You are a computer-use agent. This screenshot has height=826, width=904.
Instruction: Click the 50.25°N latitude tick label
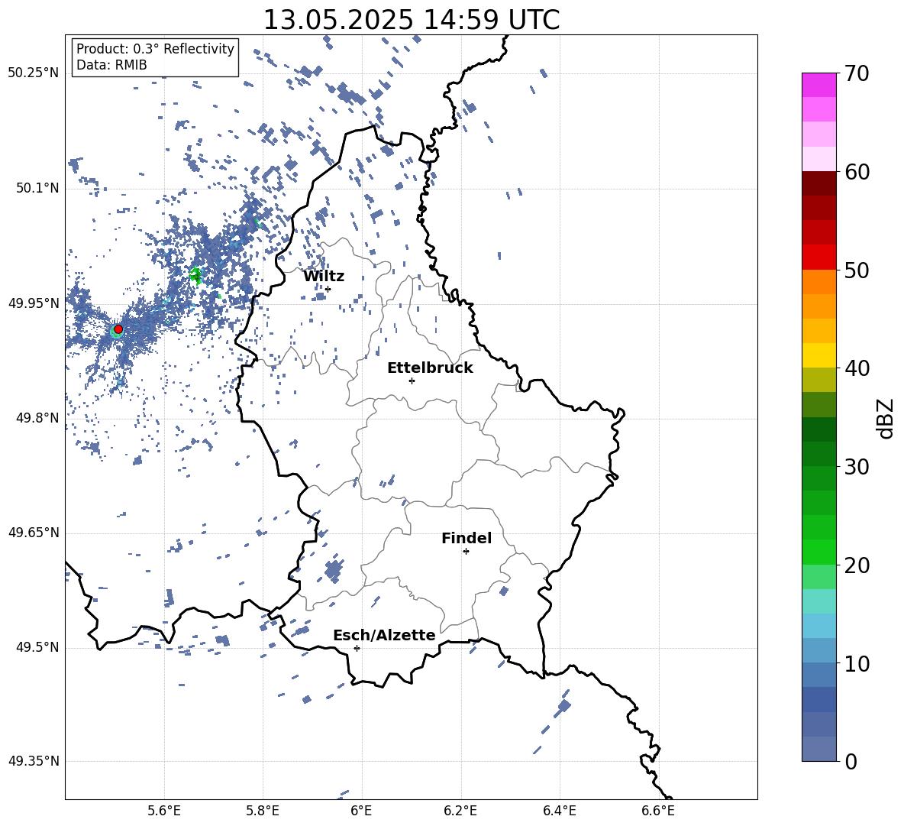(x=34, y=73)
